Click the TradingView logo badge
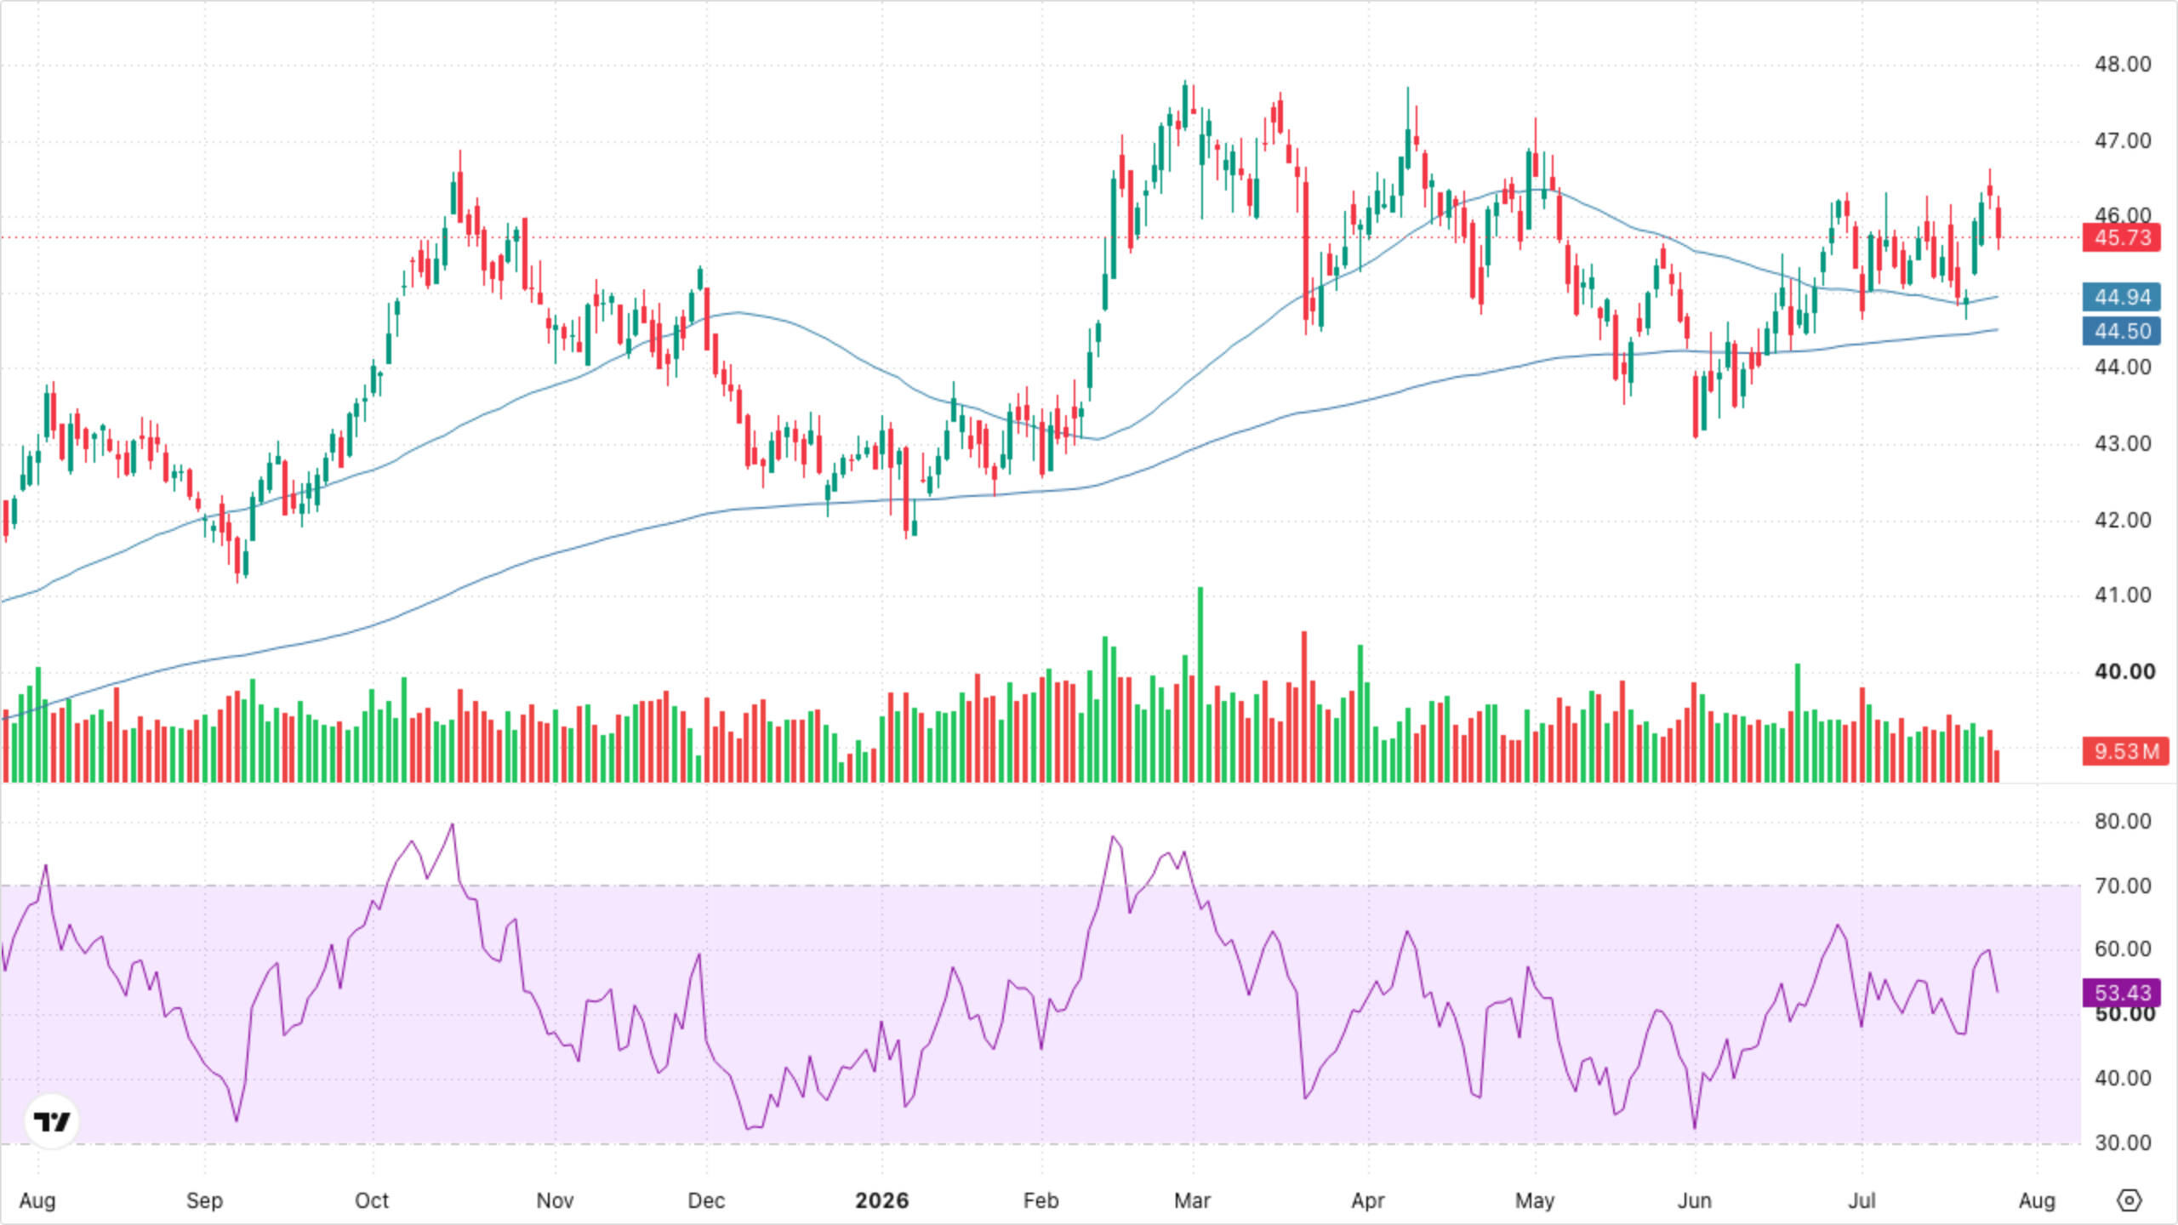Screen dimensions: 2178x1225 (x=52, y=1121)
